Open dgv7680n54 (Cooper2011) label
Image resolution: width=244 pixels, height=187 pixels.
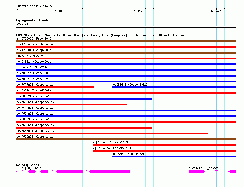35,113
